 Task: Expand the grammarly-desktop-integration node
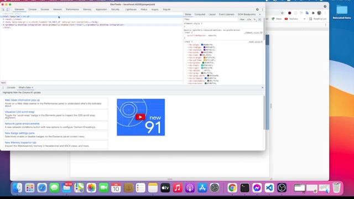tap(3, 25)
